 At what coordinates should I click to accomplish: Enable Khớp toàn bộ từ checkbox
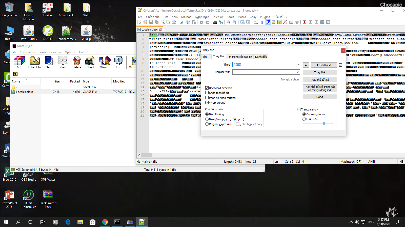tap(207, 93)
